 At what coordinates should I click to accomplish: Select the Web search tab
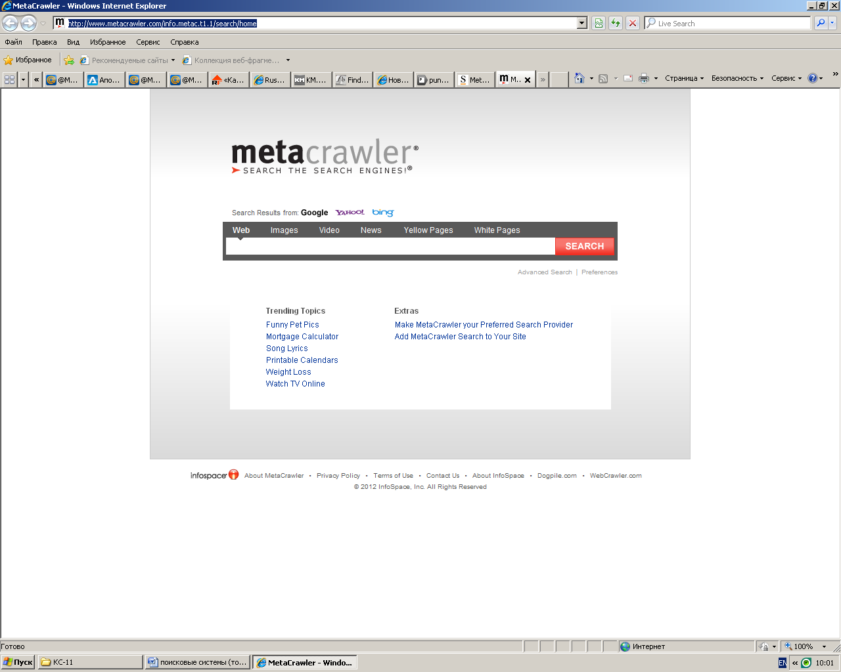point(241,230)
